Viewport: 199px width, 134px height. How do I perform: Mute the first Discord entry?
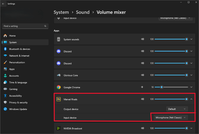coord(142,51)
